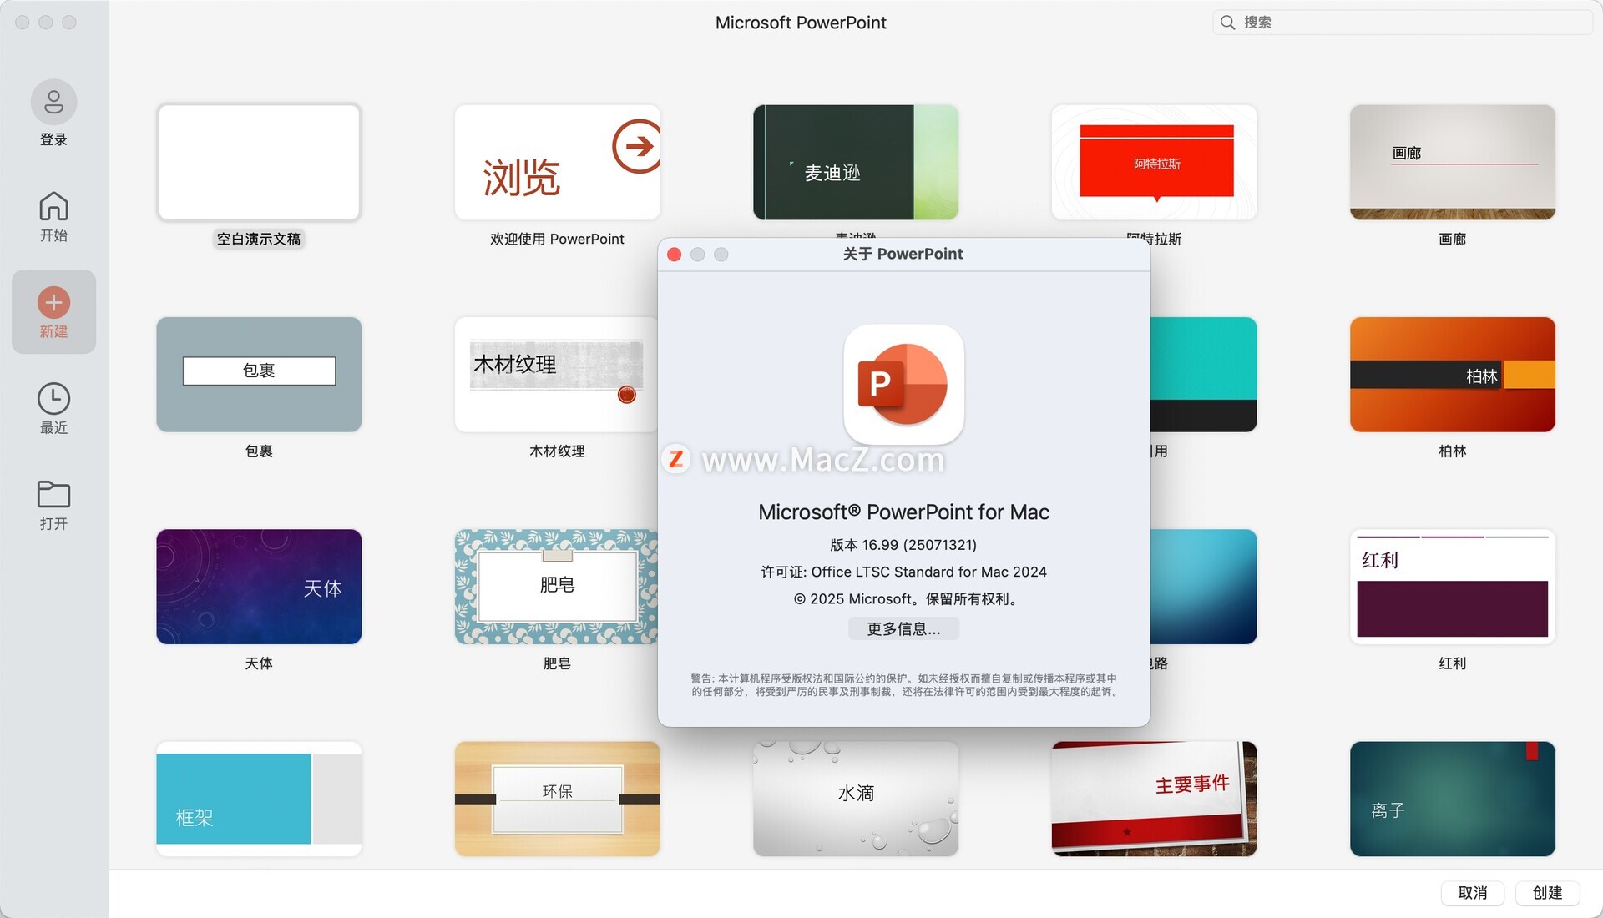
Task: Close the 关于 PowerPoint dialog
Action: (x=675, y=255)
